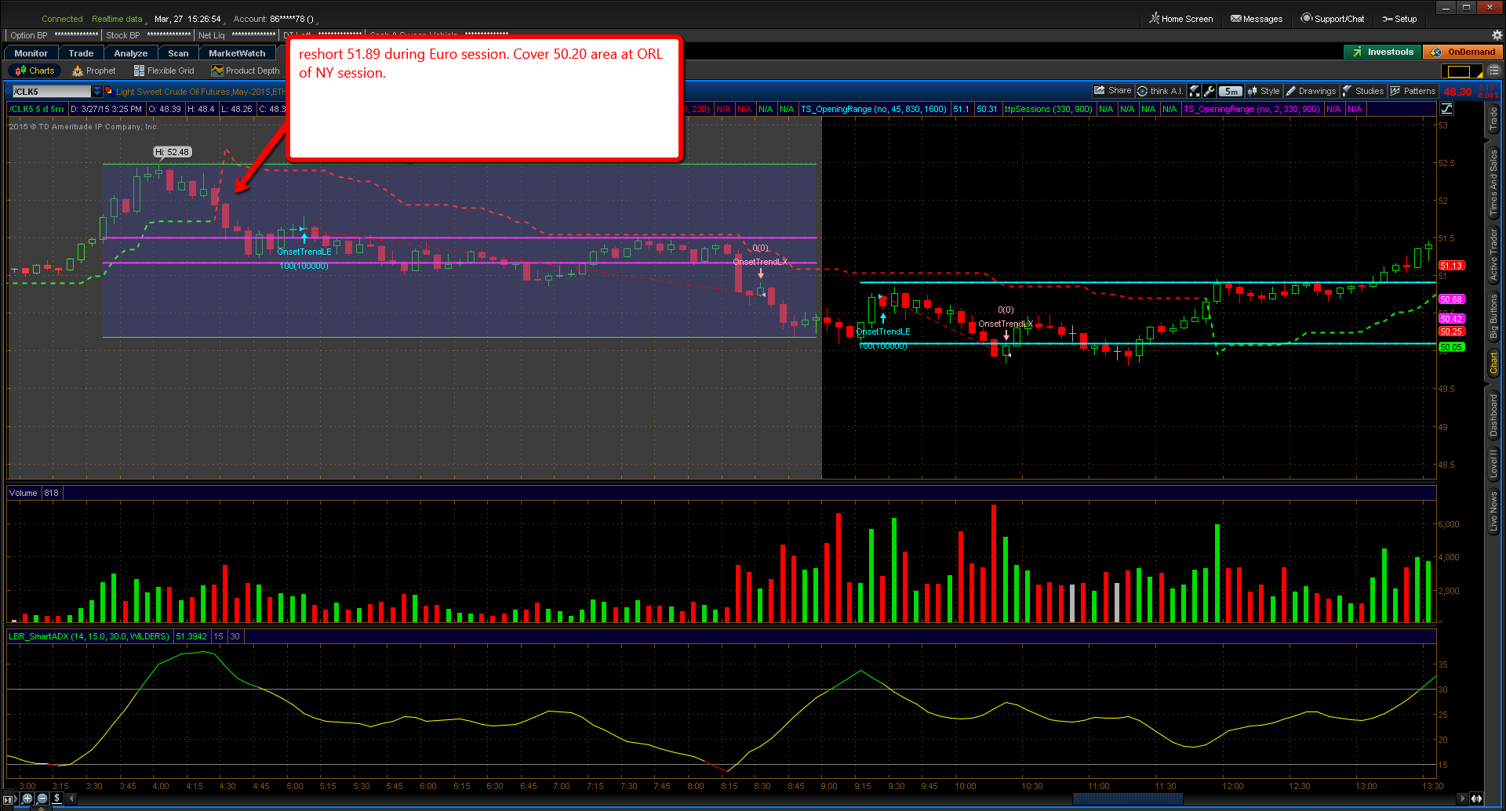This screenshot has width=1506, height=811.
Task: Open the Flexible Grid subtab
Action: [164, 71]
